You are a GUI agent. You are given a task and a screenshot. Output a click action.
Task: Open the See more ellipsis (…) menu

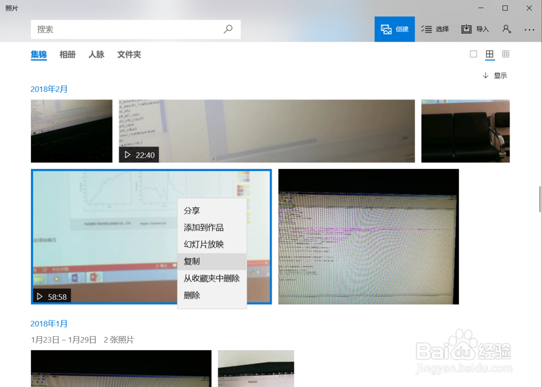530,29
